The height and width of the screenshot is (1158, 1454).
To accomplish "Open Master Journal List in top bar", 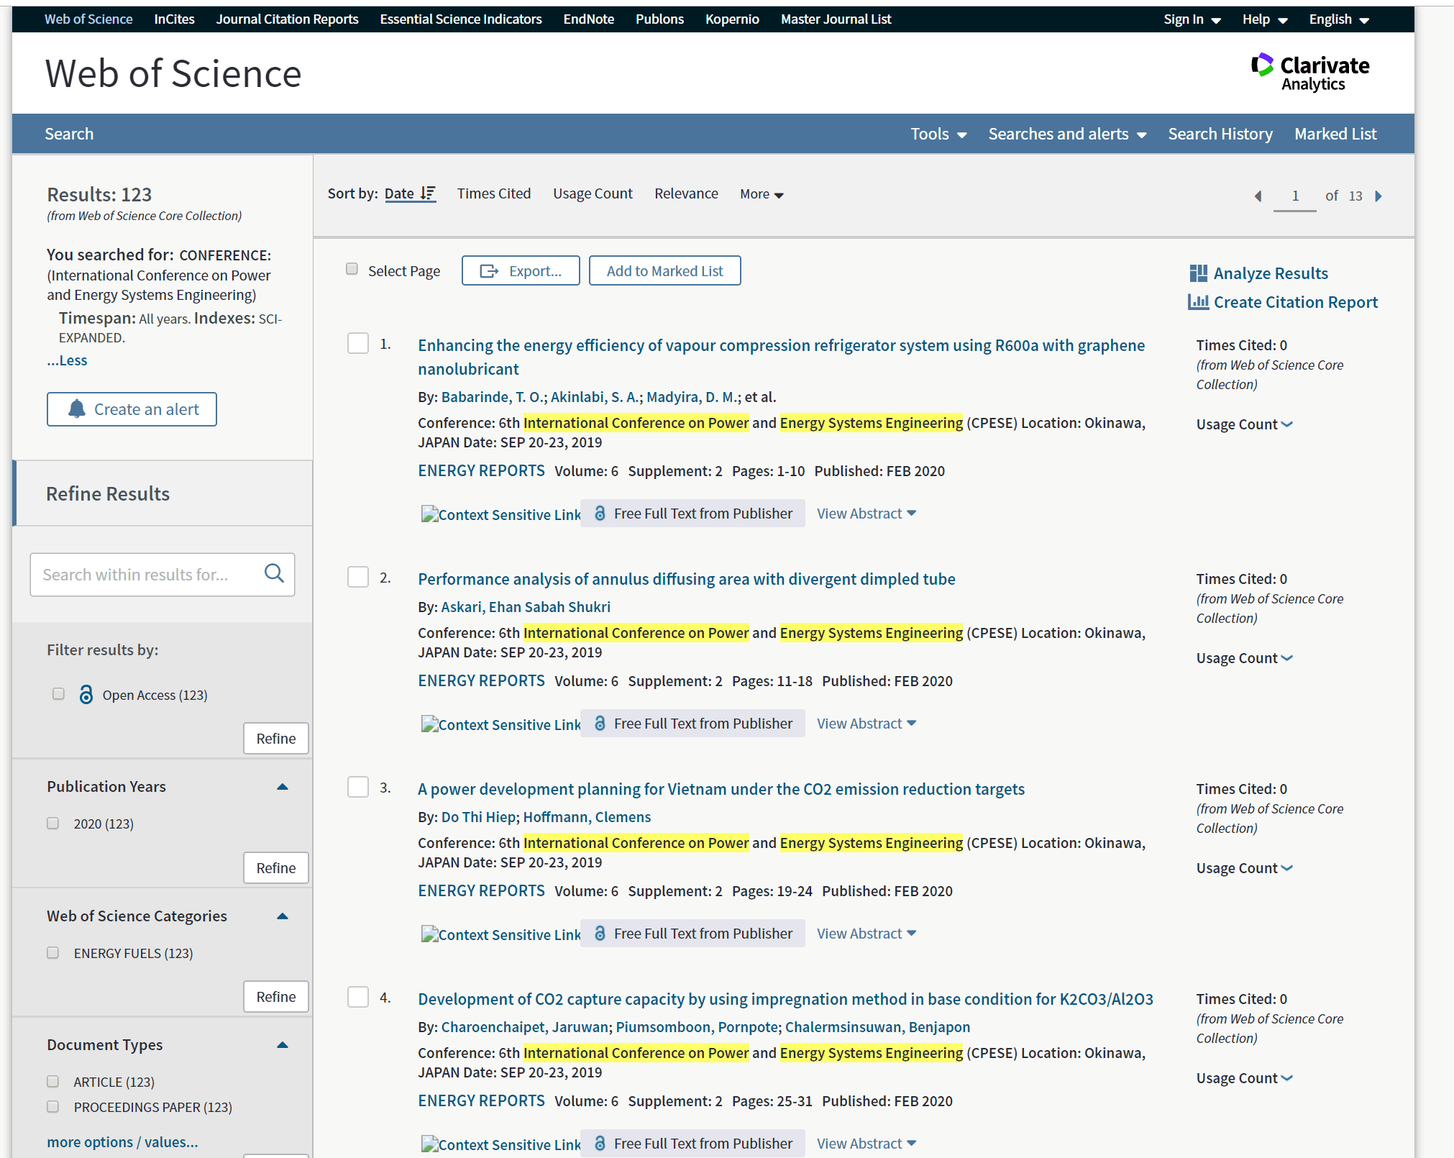I will 836,19.
